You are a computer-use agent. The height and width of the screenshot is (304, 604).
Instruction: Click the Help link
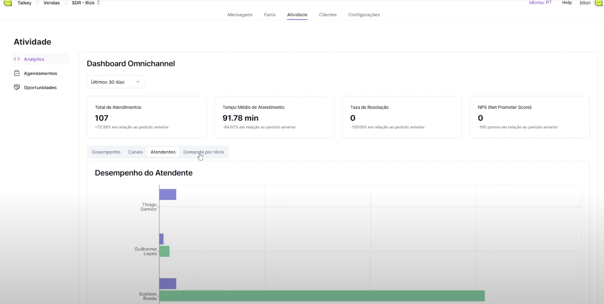click(x=567, y=3)
